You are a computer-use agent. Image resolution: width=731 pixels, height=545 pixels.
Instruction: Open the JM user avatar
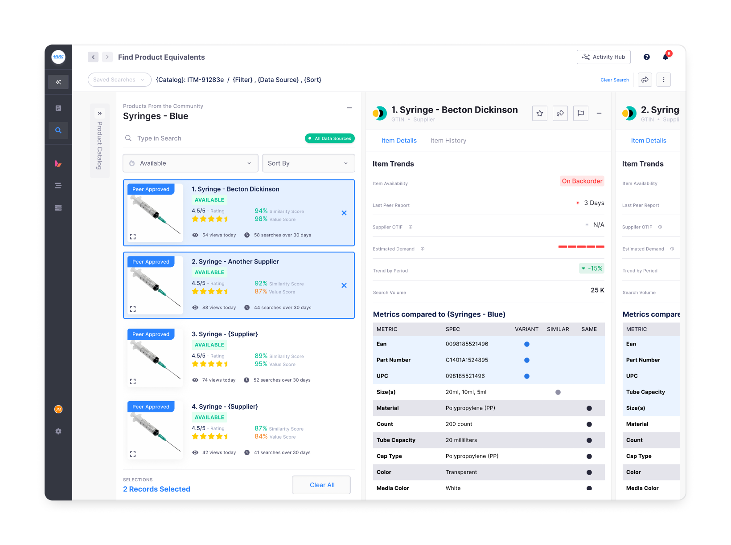(58, 409)
